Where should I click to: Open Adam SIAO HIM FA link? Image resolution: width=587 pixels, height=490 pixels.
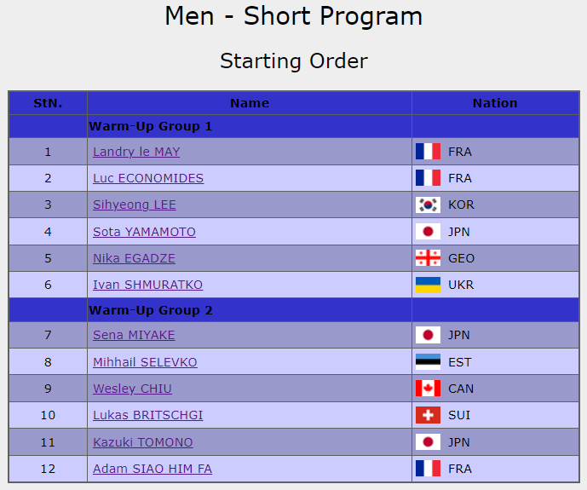pos(153,469)
